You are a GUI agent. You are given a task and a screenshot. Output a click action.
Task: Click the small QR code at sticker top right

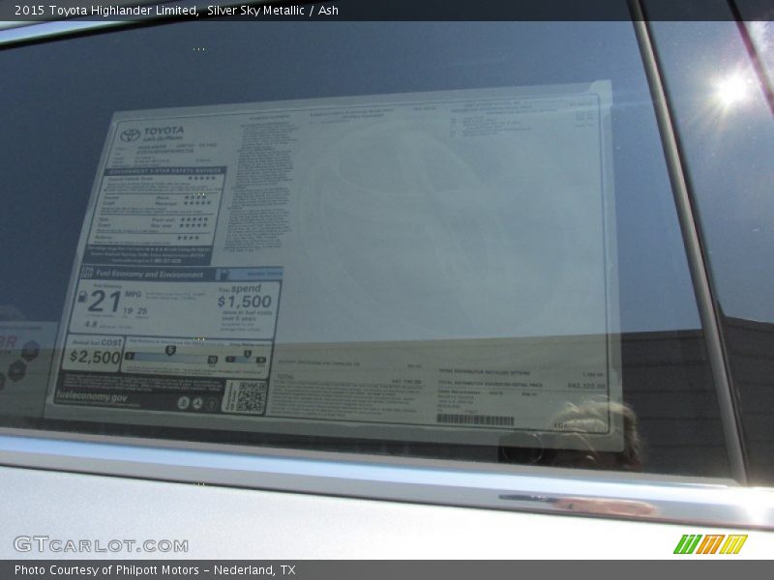(x=583, y=117)
